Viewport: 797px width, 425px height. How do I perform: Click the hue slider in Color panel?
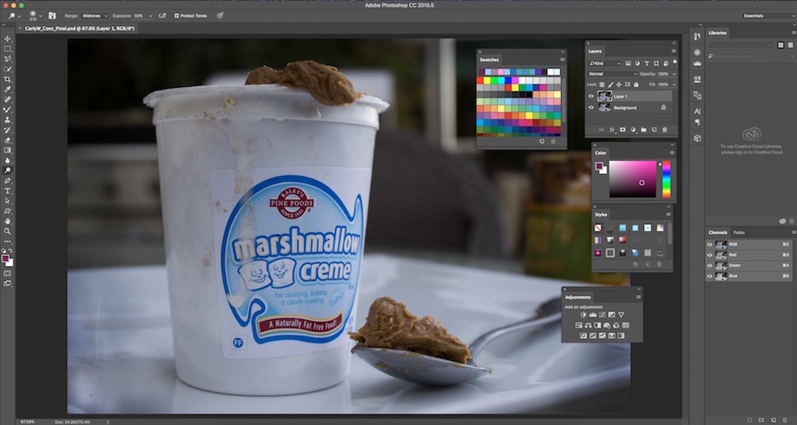pos(666,180)
